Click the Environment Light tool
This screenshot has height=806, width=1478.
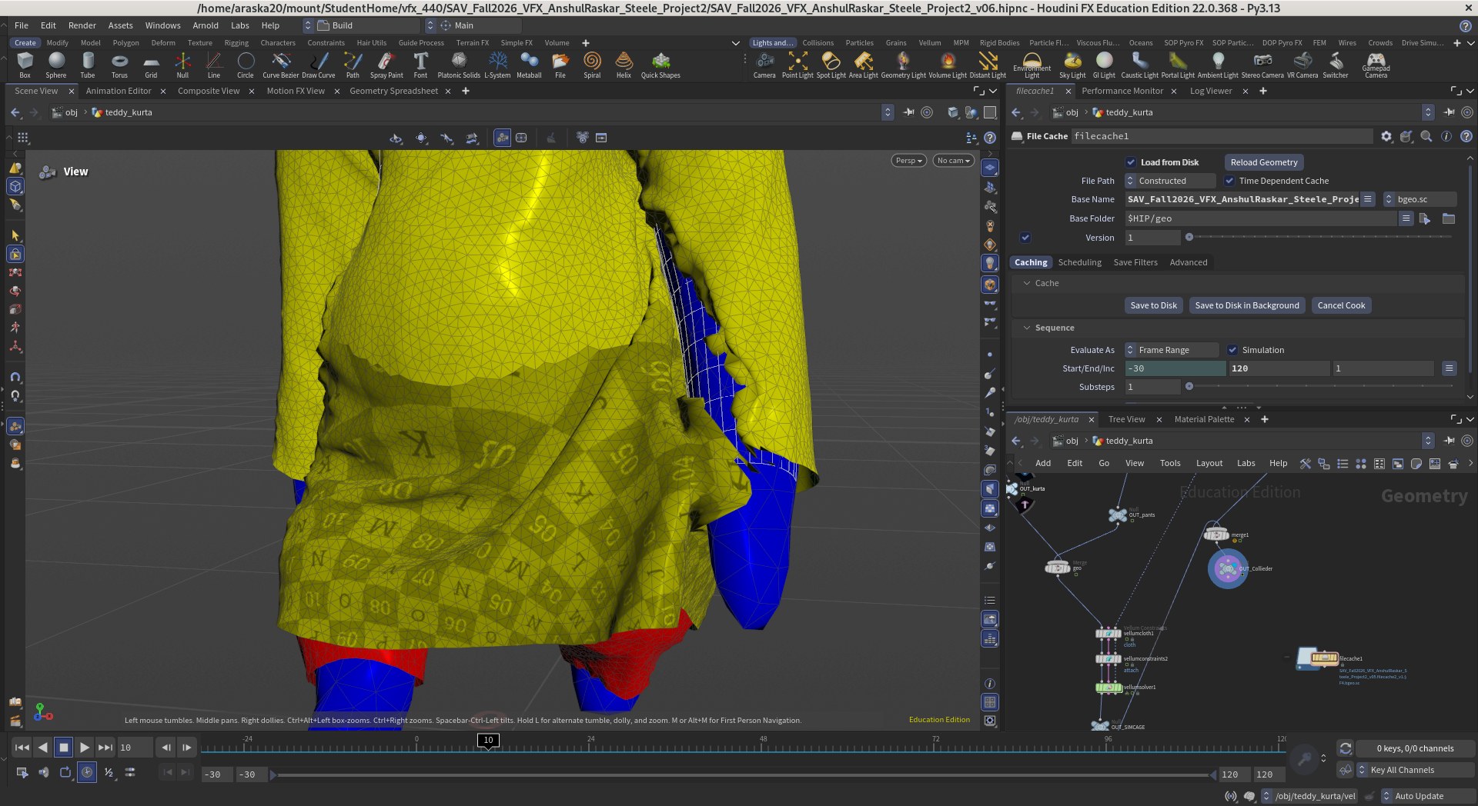[x=1032, y=65]
